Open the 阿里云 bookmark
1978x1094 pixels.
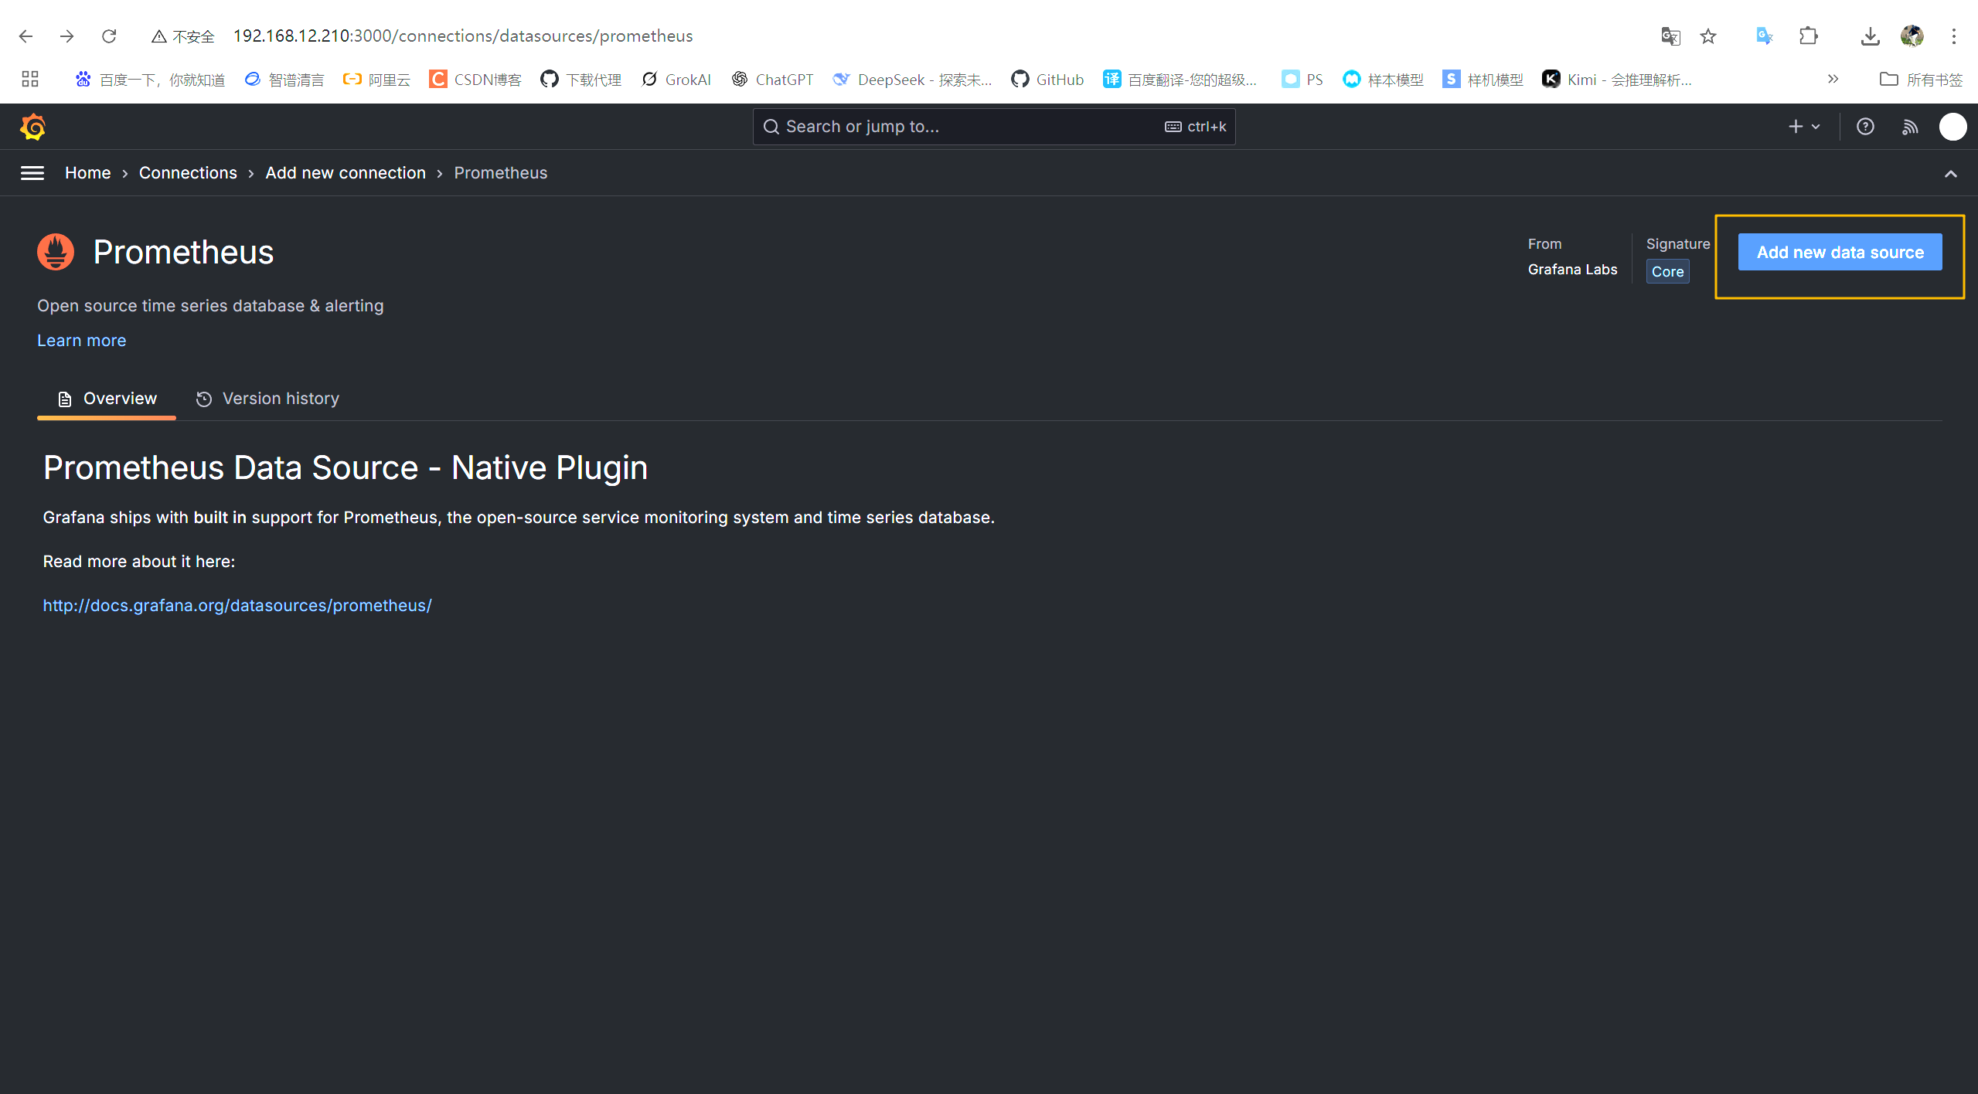coord(376,80)
